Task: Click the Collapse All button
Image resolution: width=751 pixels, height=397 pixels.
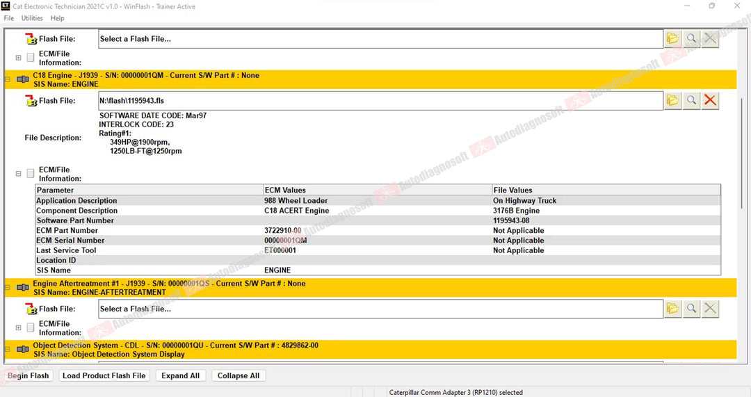Action: [x=239, y=375]
